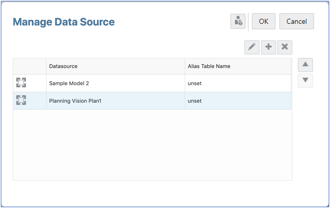
Task: Click the divider beside the help icon
Action: (248, 21)
